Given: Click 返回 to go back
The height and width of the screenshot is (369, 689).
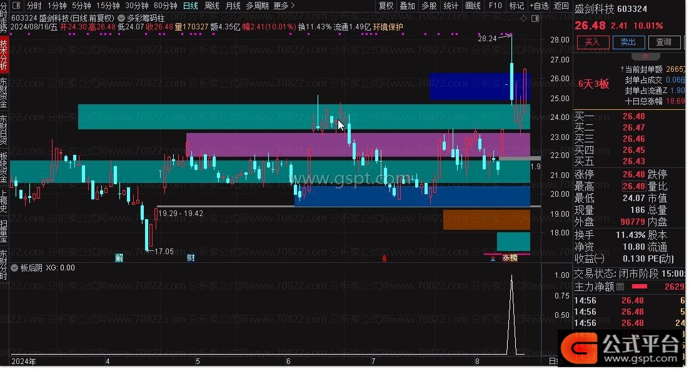Looking at the screenshot, I should pyautogui.click(x=561, y=6).
